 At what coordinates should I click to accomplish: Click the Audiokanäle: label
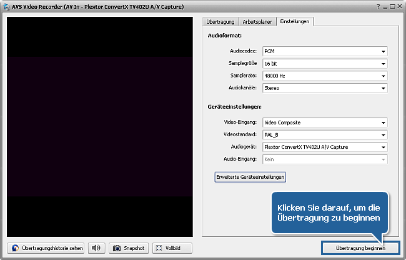tap(242, 87)
